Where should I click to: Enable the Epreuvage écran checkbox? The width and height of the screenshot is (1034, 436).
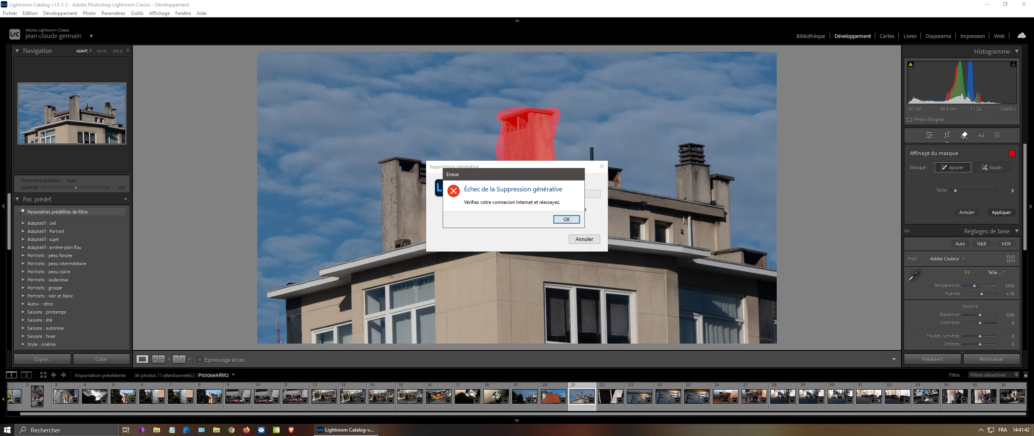[x=200, y=359]
